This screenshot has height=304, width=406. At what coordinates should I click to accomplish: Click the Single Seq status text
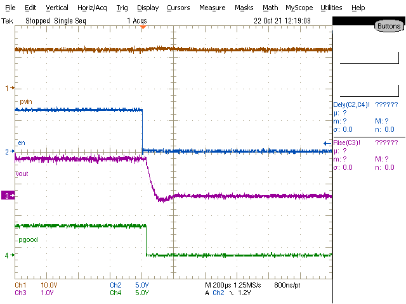pyautogui.click(x=70, y=21)
